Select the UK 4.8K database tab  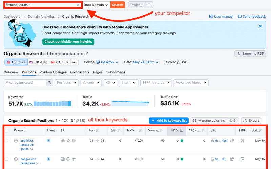click(x=38, y=62)
